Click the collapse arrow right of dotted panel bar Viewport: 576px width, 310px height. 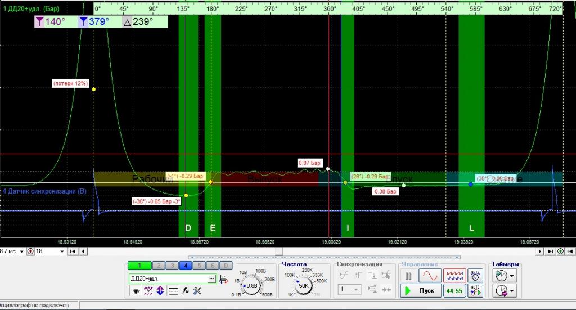click(x=457, y=258)
